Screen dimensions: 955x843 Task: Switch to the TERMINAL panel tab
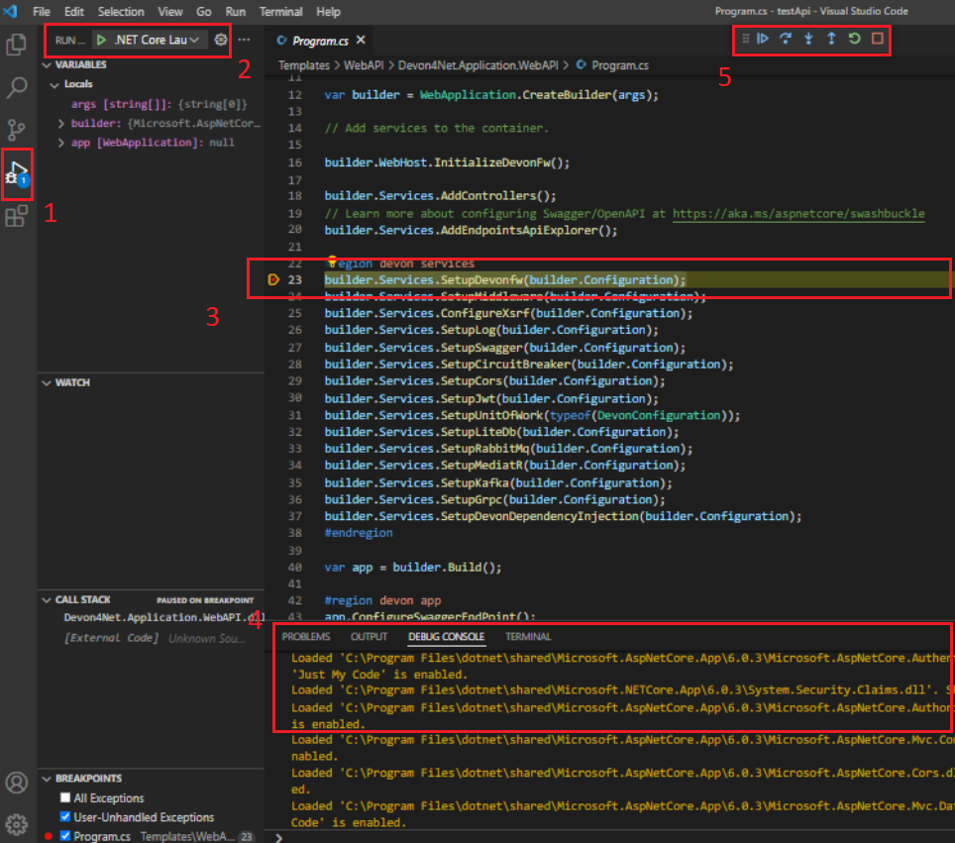(x=528, y=637)
